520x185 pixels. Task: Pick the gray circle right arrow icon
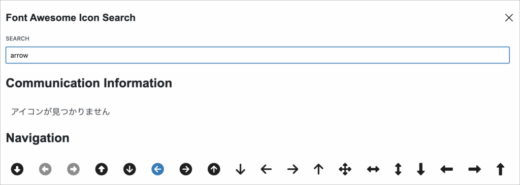(73, 169)
